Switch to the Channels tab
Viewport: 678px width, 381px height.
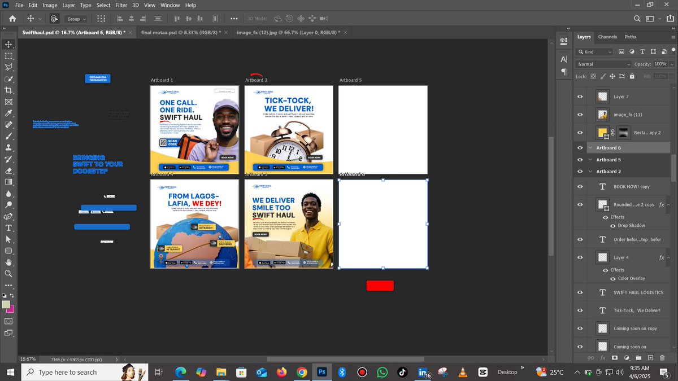607,37
